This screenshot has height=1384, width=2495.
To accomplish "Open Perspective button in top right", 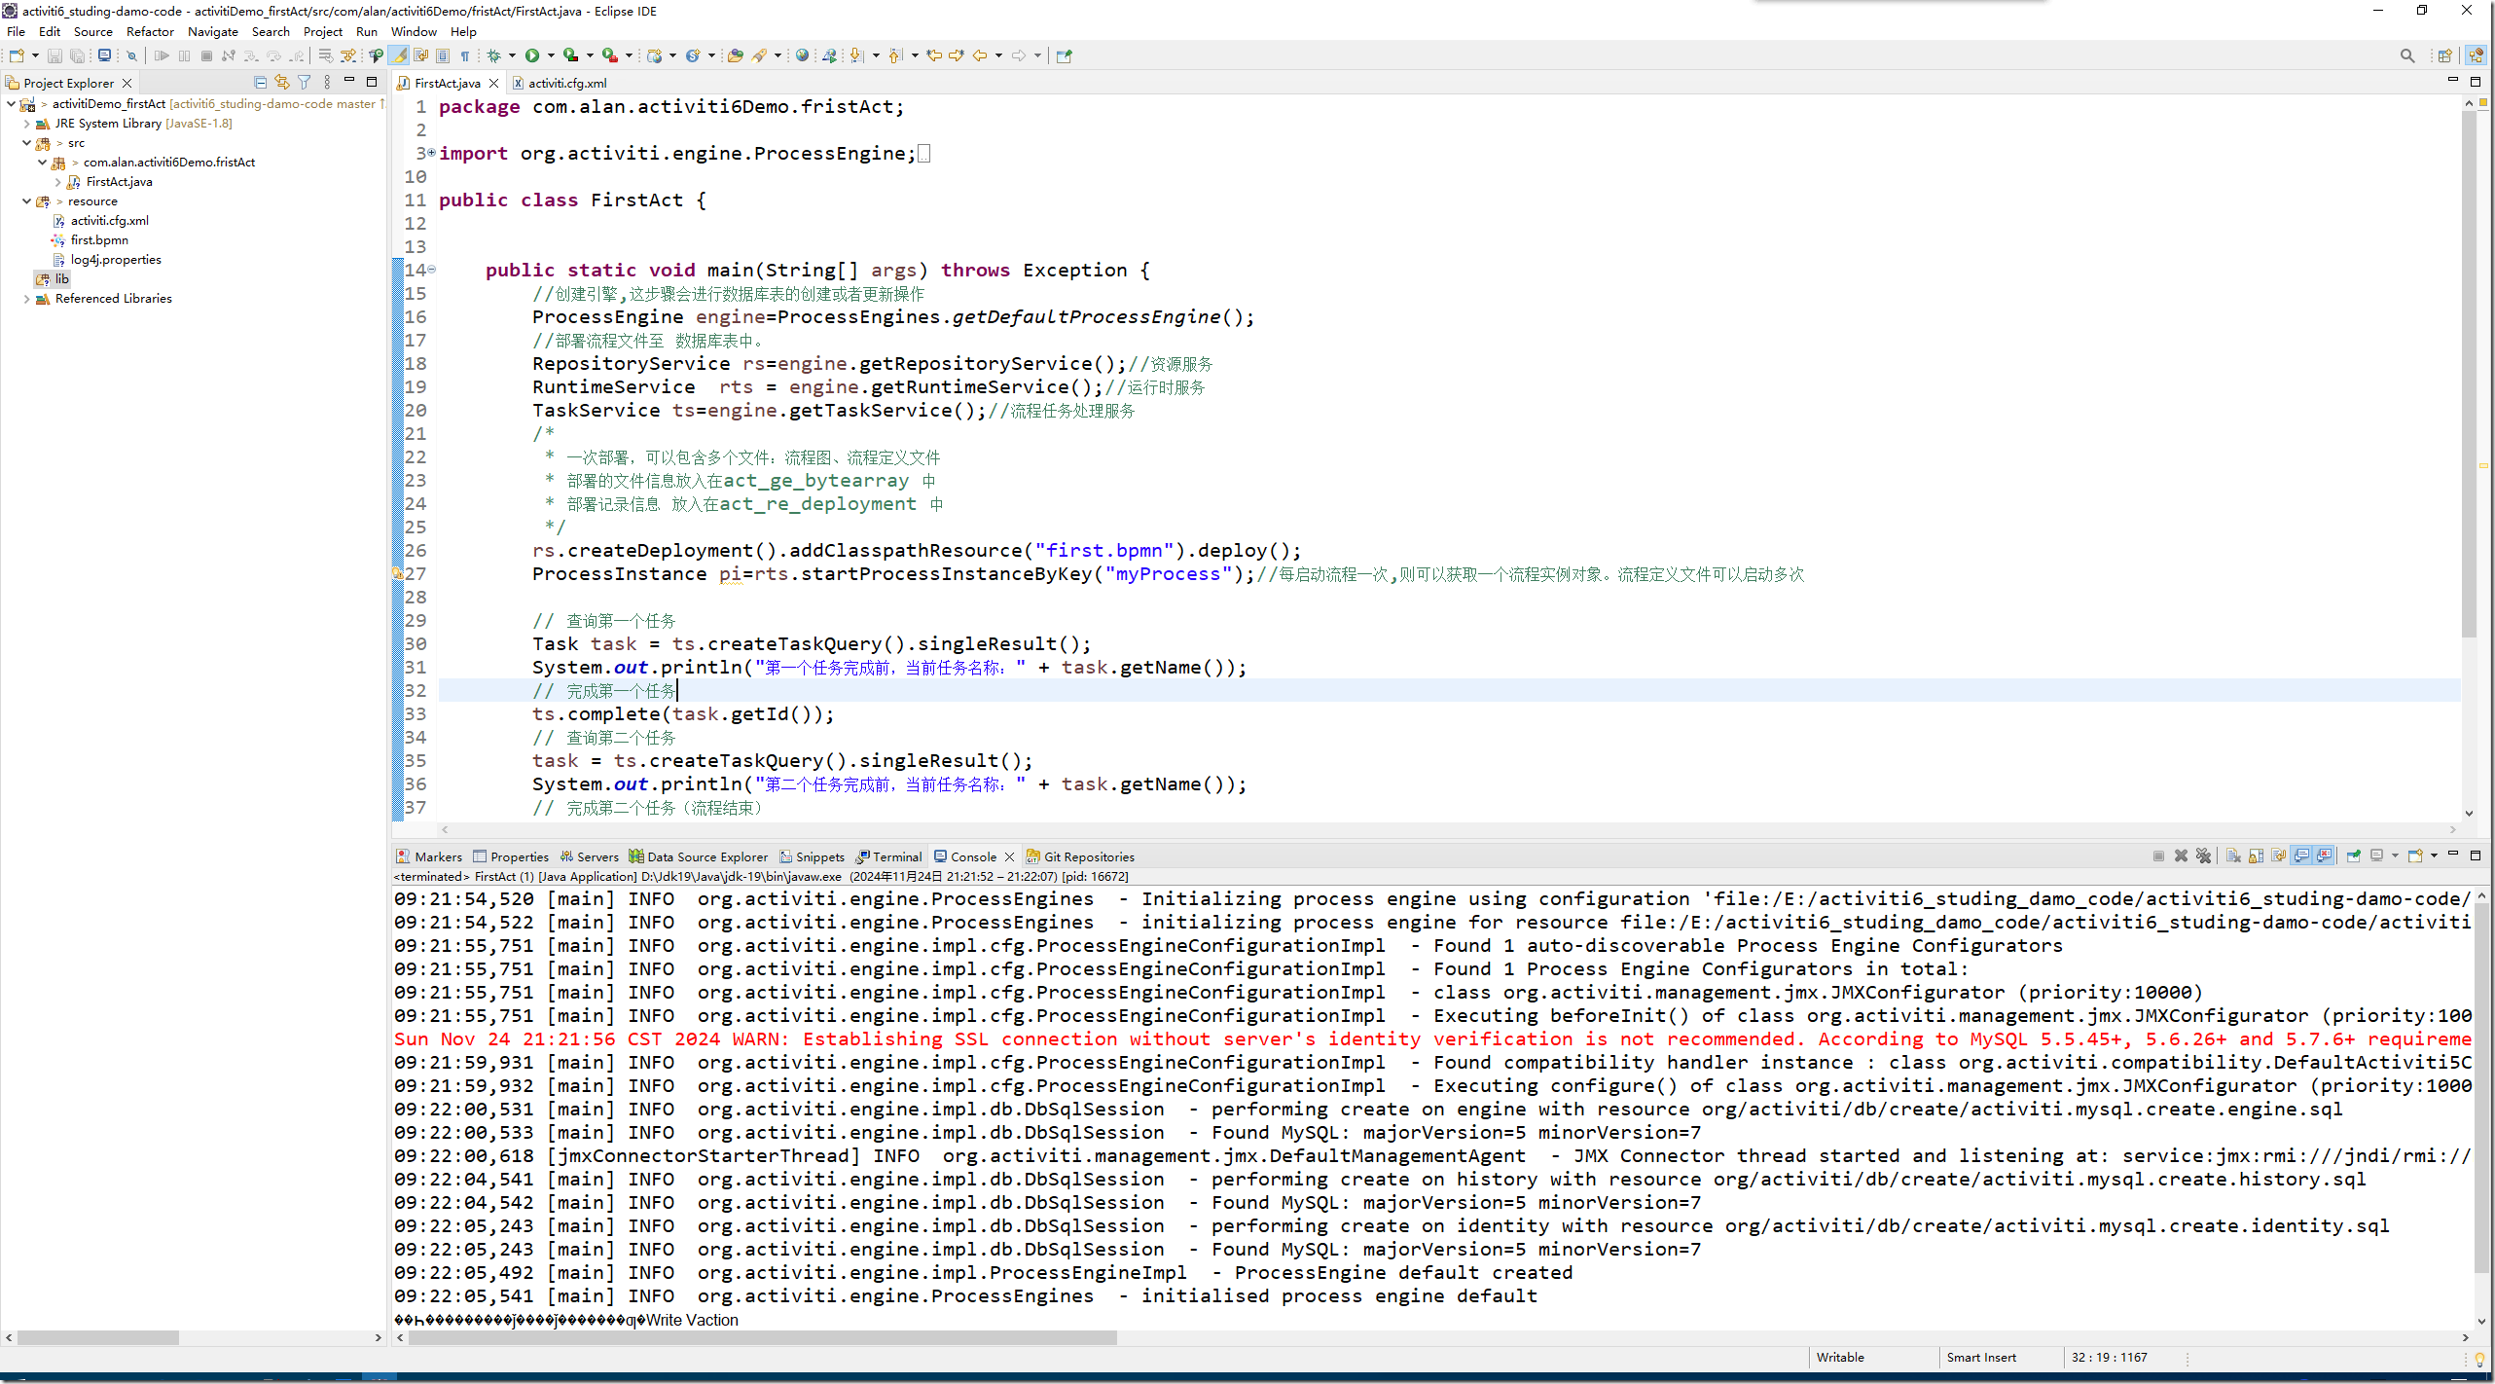I will click(x=2444, y=55).
